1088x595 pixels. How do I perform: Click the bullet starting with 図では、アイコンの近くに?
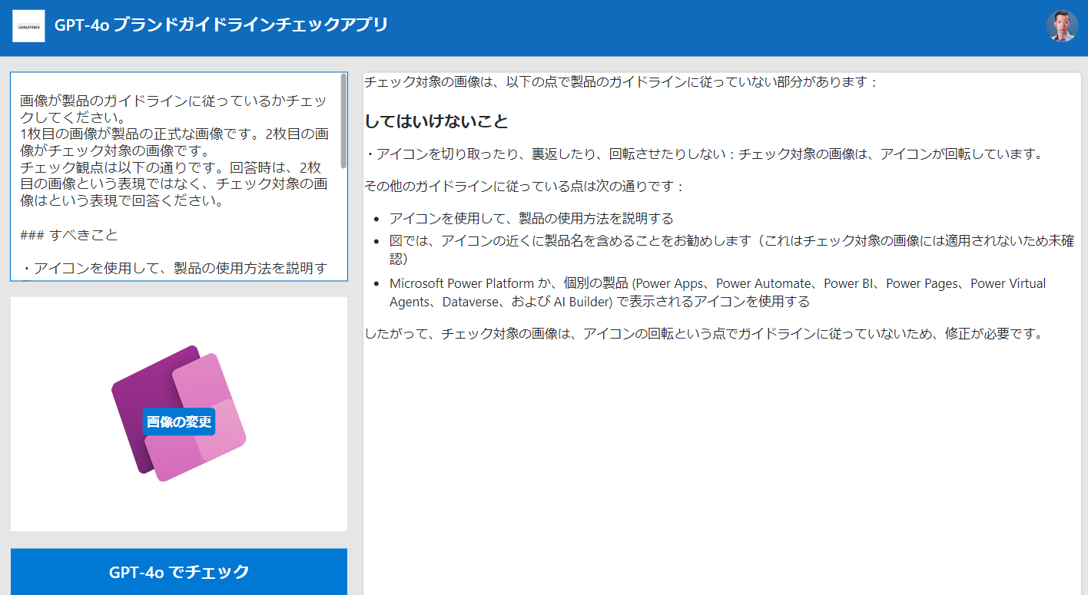click(x=731, y=250)
